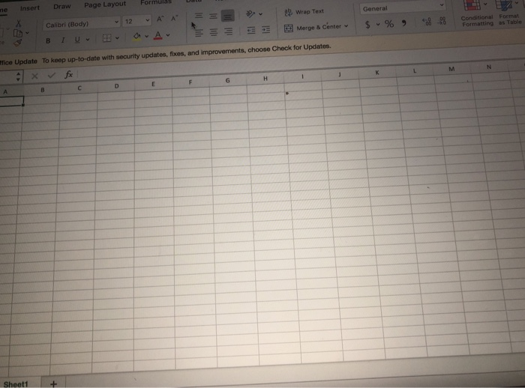The height and width of the screenshot is (388, 525).
Task: Select column B header
Action: 43,90
